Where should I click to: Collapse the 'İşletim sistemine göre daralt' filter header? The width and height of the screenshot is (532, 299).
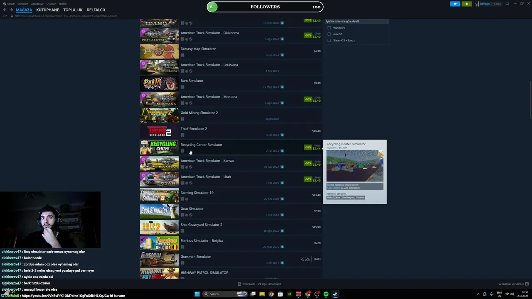tap(357, 21)
